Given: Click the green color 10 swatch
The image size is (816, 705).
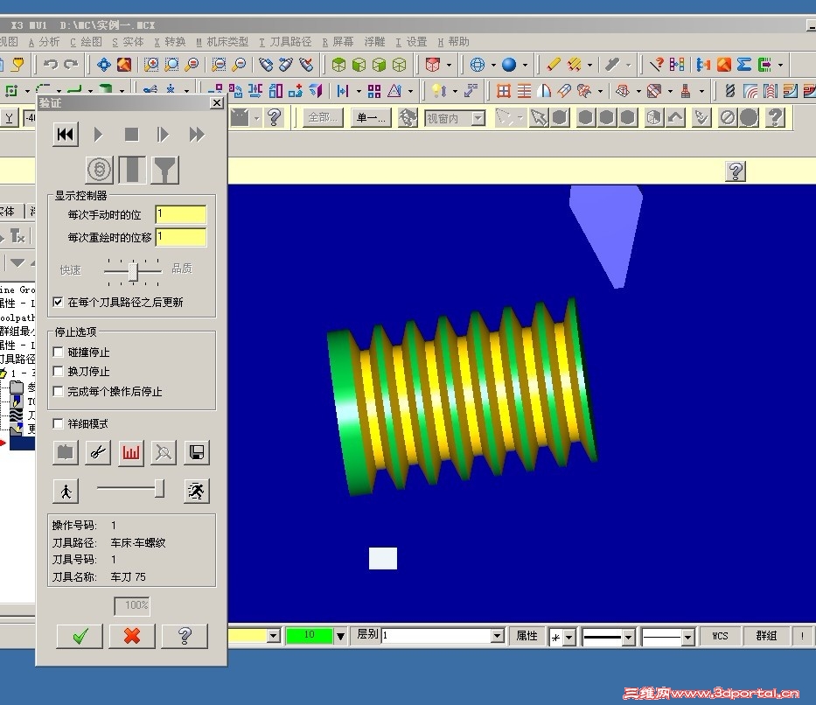Looking at the screenshot, I should (x=309, y=635).
